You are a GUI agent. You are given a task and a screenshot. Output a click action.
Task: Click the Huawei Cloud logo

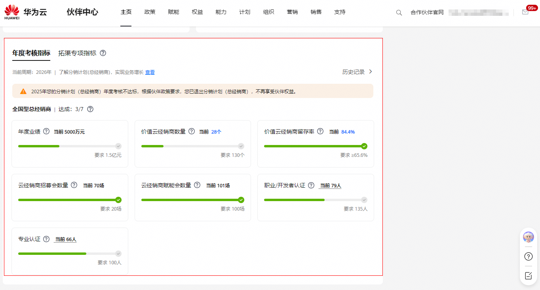tap(26, 12)
